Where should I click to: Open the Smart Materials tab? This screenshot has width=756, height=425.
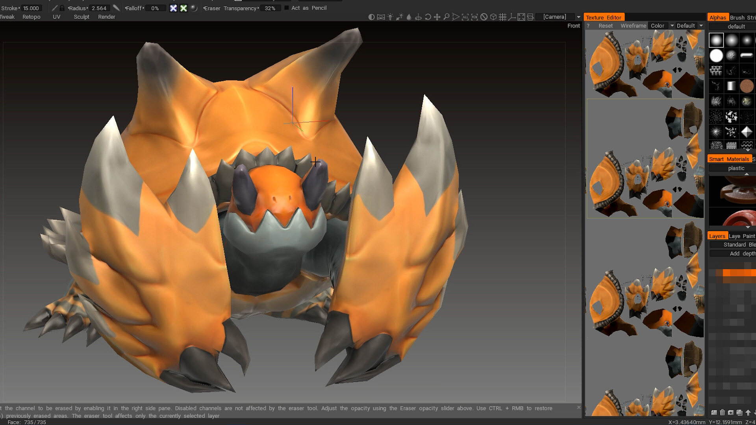coord(729,159)
